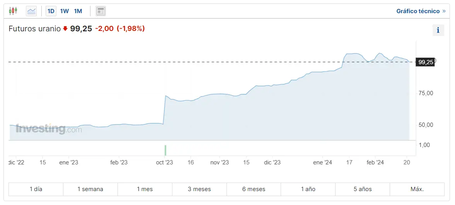Viewport: 455px width, 205px height.
Task: Click the info icon beside the chart
Action: click(438, 30)
